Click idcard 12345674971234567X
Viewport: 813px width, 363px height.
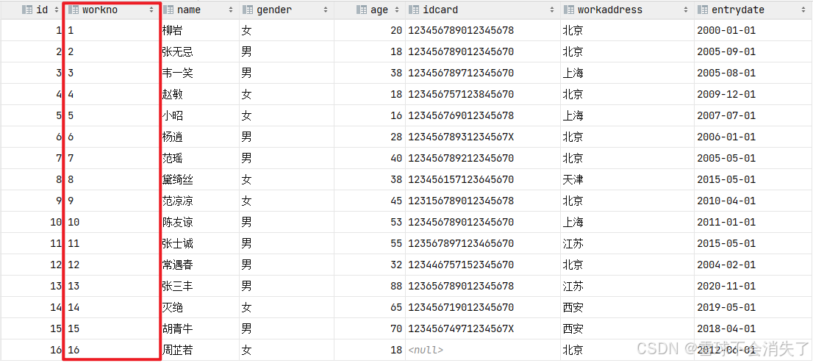coord(461,328)
